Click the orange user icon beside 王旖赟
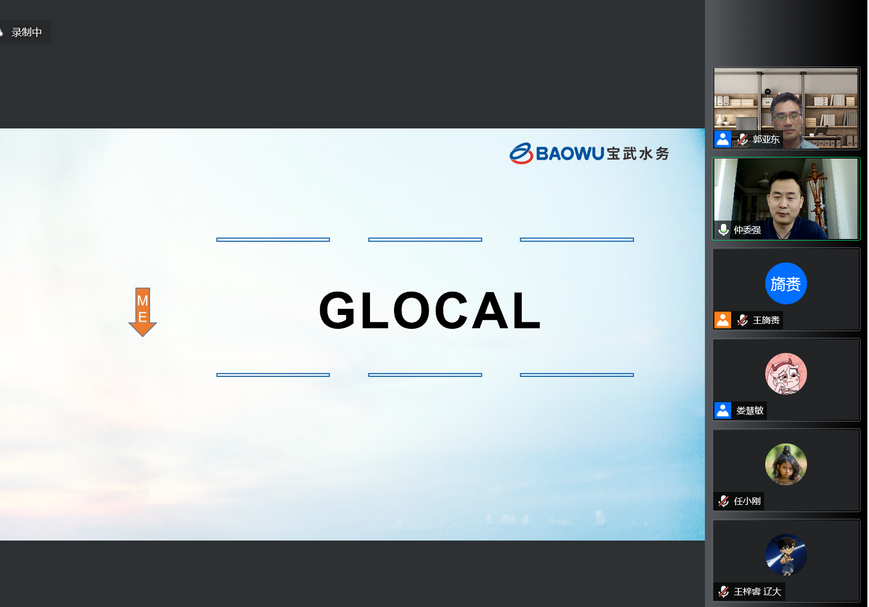This screenshot has height=607, width=869. pos(722,320)
